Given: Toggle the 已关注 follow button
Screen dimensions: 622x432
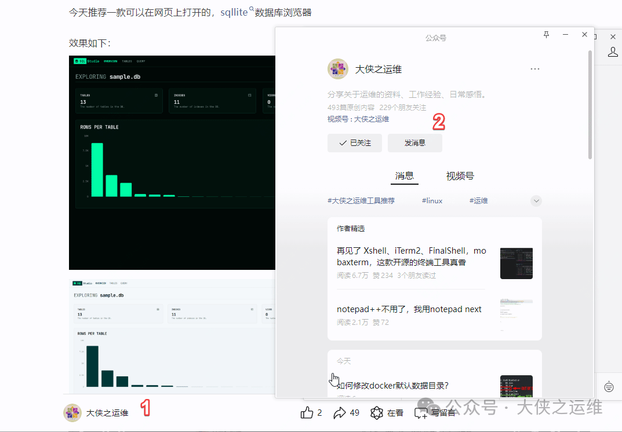Looking at the screenshot, I should tap(355, 143).
